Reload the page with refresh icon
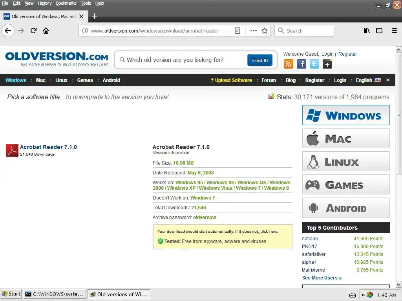This screenshot has height=301, width=402. pos(33,31)
